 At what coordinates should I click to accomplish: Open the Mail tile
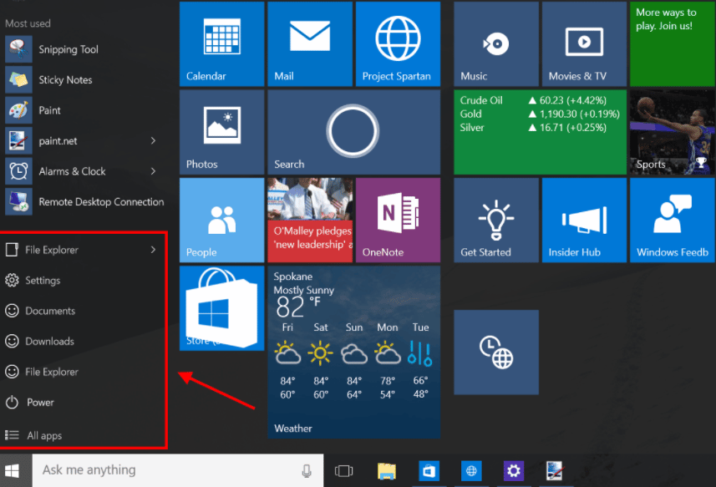310,43
